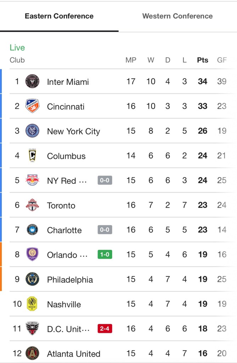Tap Charlotte's 0-0 live score badge
237x363 pixels.
(x=105, y=230)
